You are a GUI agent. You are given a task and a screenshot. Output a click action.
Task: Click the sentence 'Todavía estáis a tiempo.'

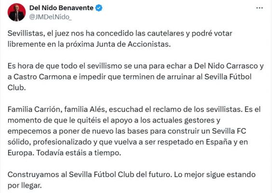pos(79,153)
